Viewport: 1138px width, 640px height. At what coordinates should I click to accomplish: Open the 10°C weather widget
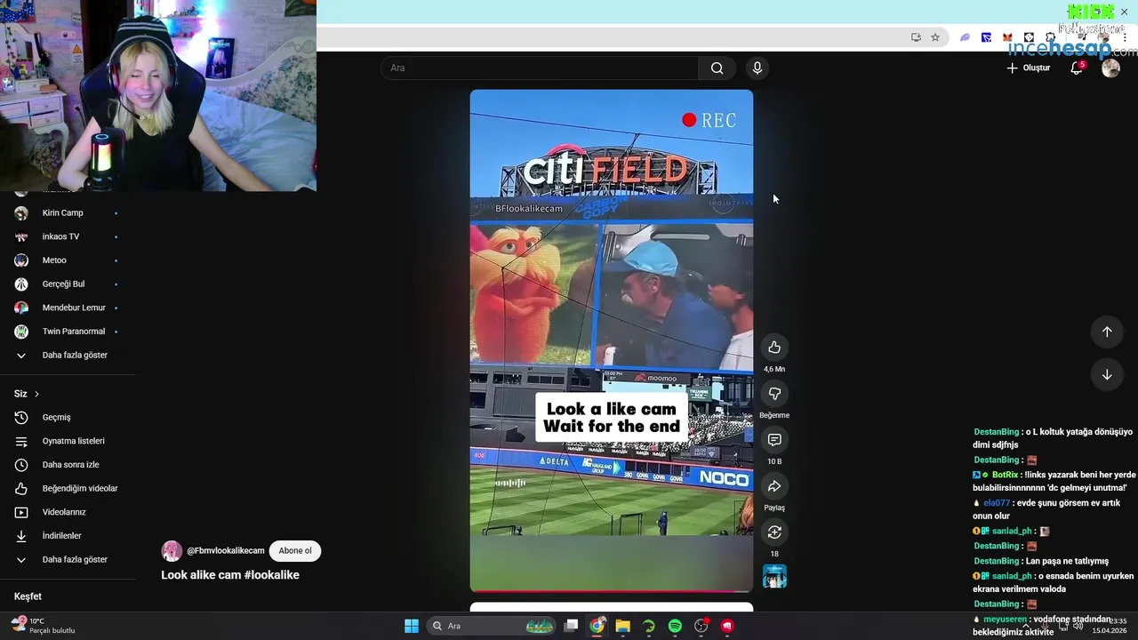pyautogui.click(x=43, y=626)
